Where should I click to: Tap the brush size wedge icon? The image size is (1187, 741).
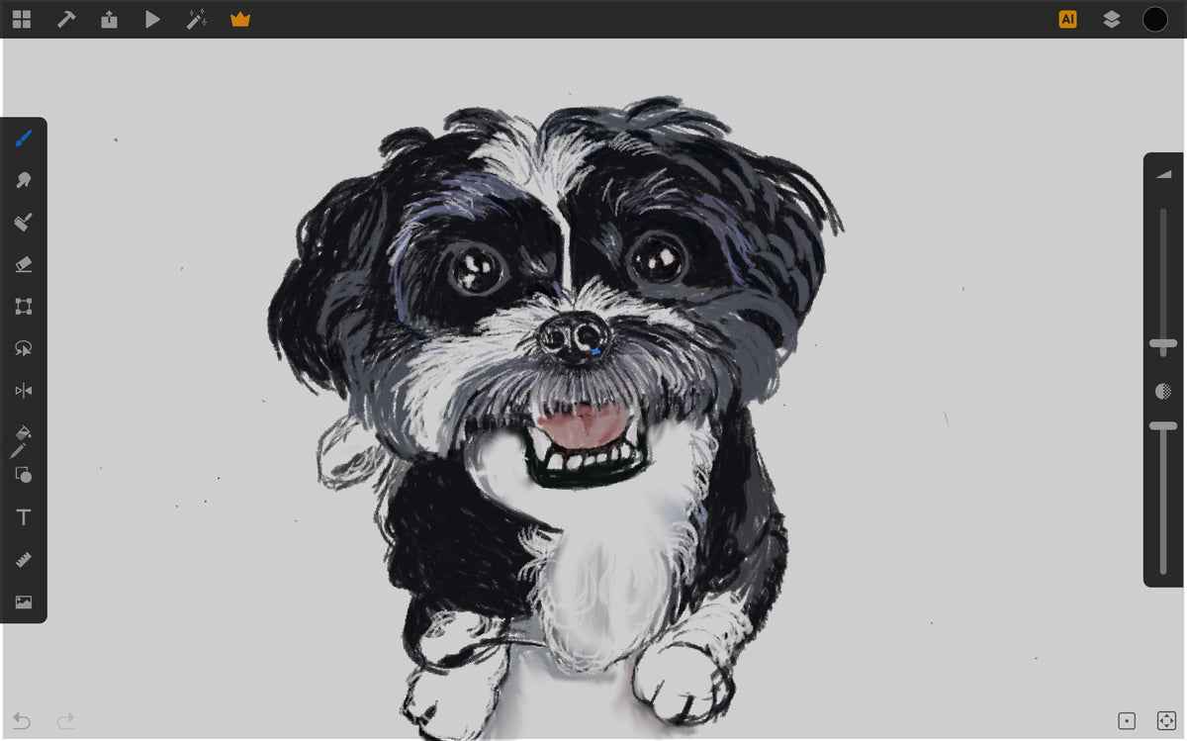(x=1163, y=174)
